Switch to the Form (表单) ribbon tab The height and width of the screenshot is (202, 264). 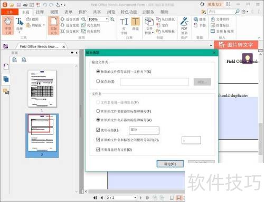(68, 12)
